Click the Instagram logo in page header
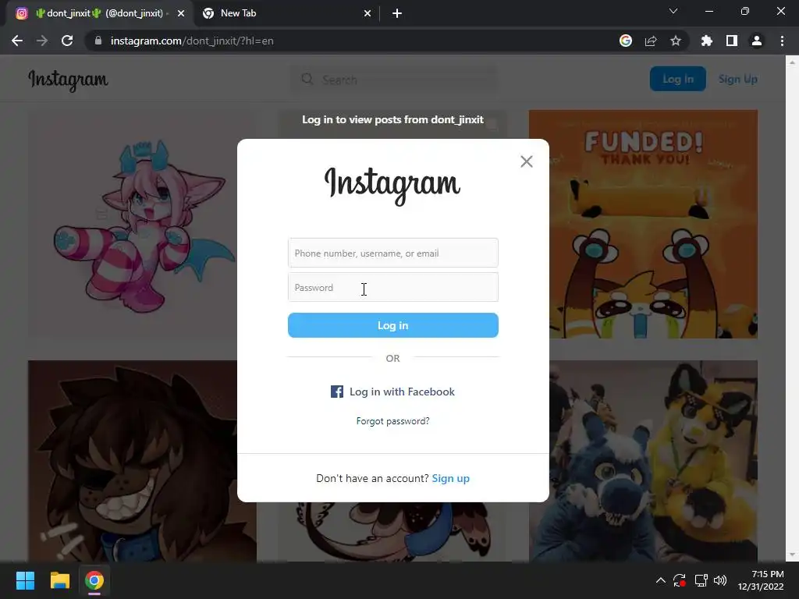The image size is (799, 599). [68, 80]
